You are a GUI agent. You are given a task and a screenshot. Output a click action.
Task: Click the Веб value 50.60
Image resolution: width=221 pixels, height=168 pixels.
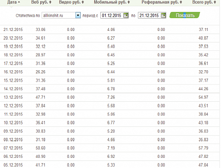click(40, 148)
